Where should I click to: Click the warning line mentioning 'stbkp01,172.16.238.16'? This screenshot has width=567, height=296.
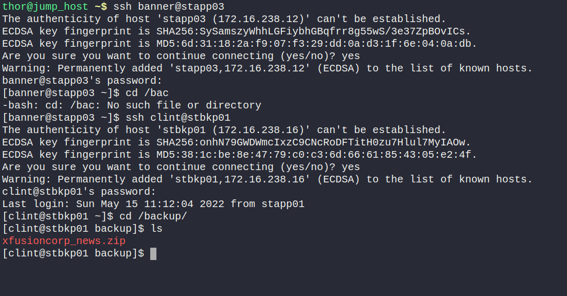pos(267,179)
